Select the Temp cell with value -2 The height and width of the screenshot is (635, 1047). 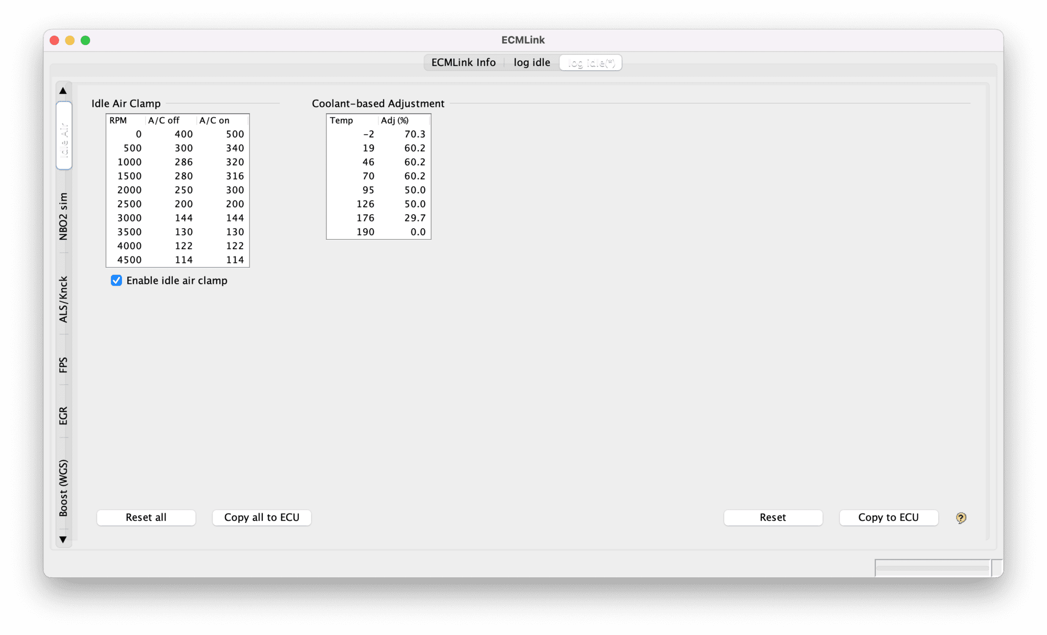click(352, 134)
